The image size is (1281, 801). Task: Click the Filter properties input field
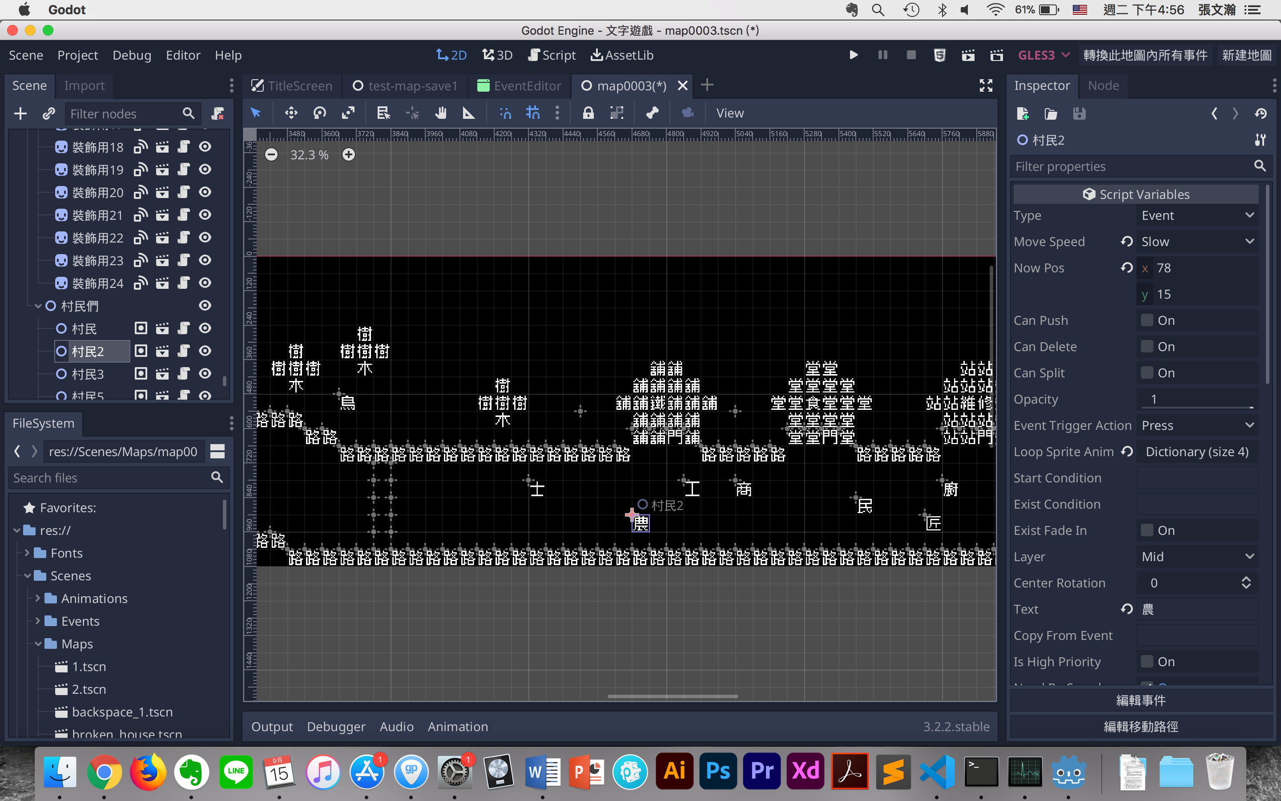click(1141, 166)
